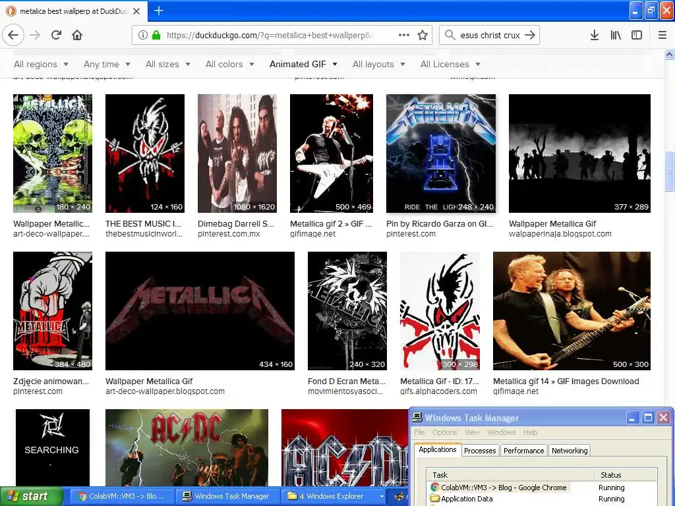
Task: Open Task Manager View menu
Action: (x=472, y=432)
